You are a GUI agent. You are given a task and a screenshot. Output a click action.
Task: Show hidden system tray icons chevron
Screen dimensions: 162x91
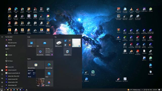142,90
